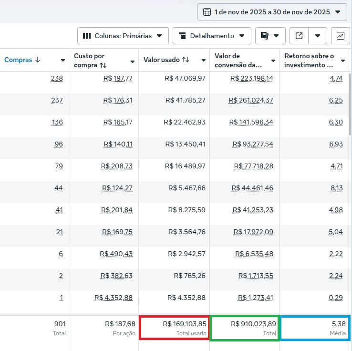Expand the Detalhamento breakdown menu
The image size is (352, 351).
212,36
